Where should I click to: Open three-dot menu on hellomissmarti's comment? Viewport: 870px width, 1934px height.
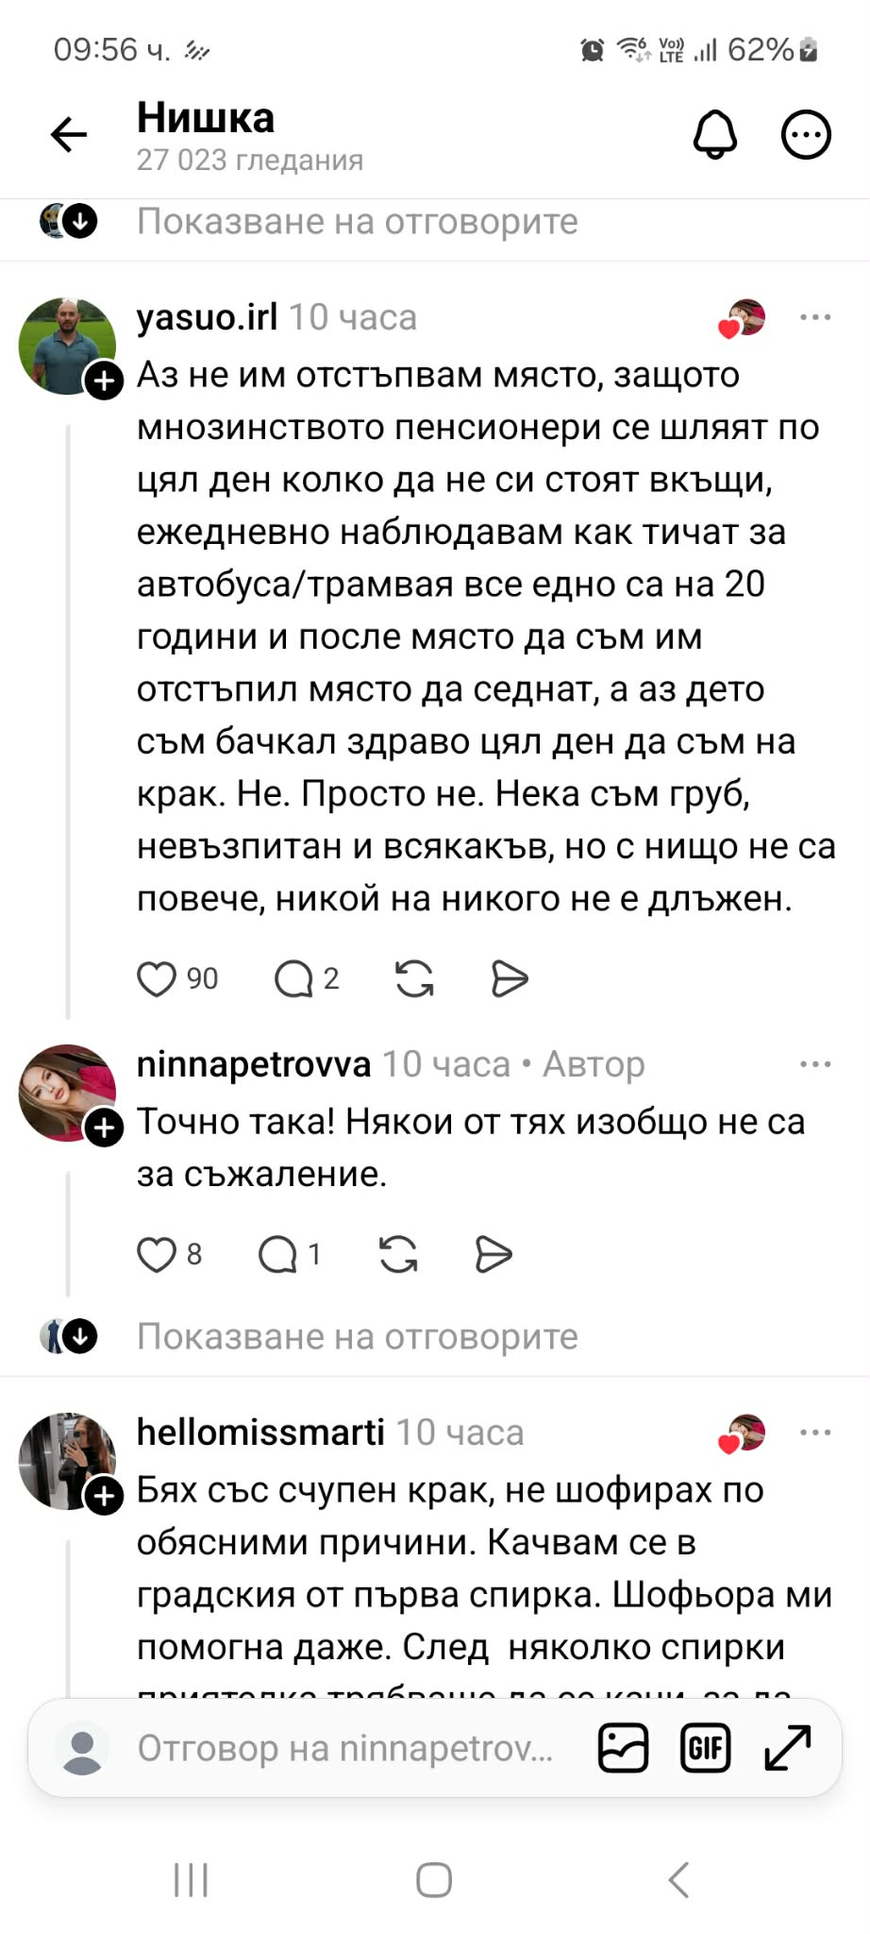814,1433
